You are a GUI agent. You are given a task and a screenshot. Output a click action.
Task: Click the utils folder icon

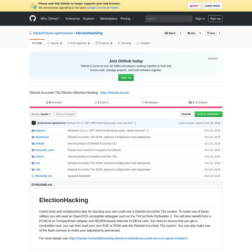click(33, 170)
